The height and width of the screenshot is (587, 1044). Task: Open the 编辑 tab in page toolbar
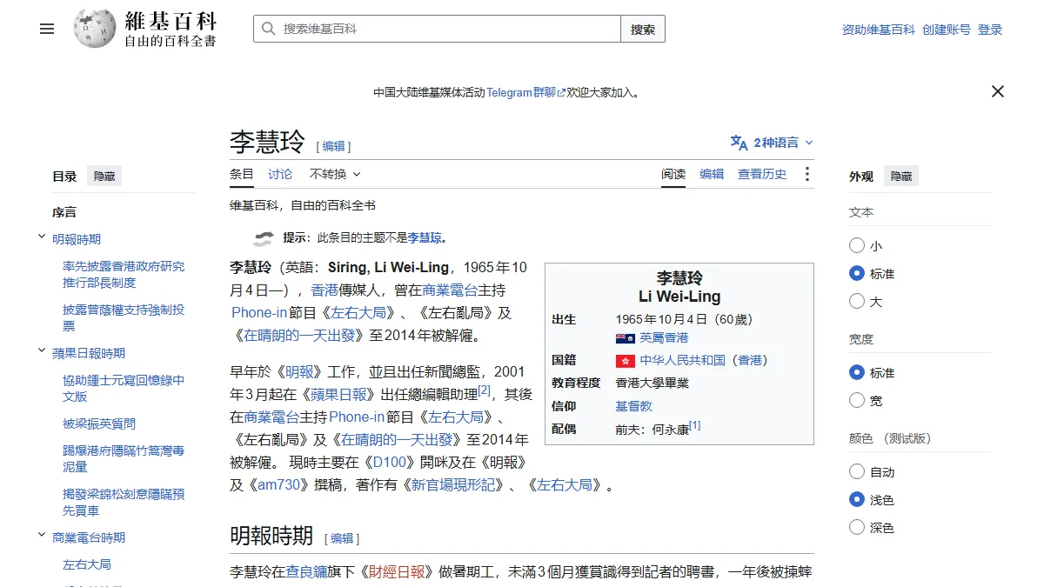(712, 174)
